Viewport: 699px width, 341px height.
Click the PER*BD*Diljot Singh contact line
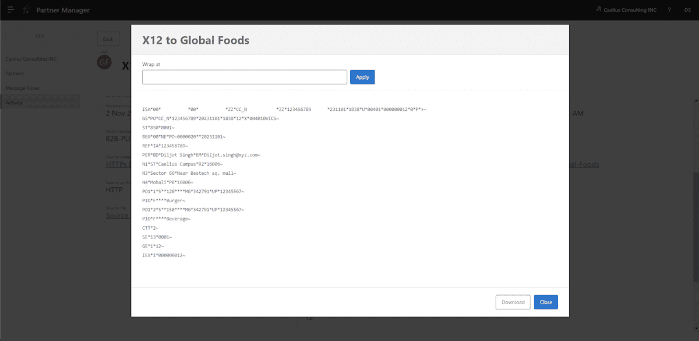click(201, 155)
